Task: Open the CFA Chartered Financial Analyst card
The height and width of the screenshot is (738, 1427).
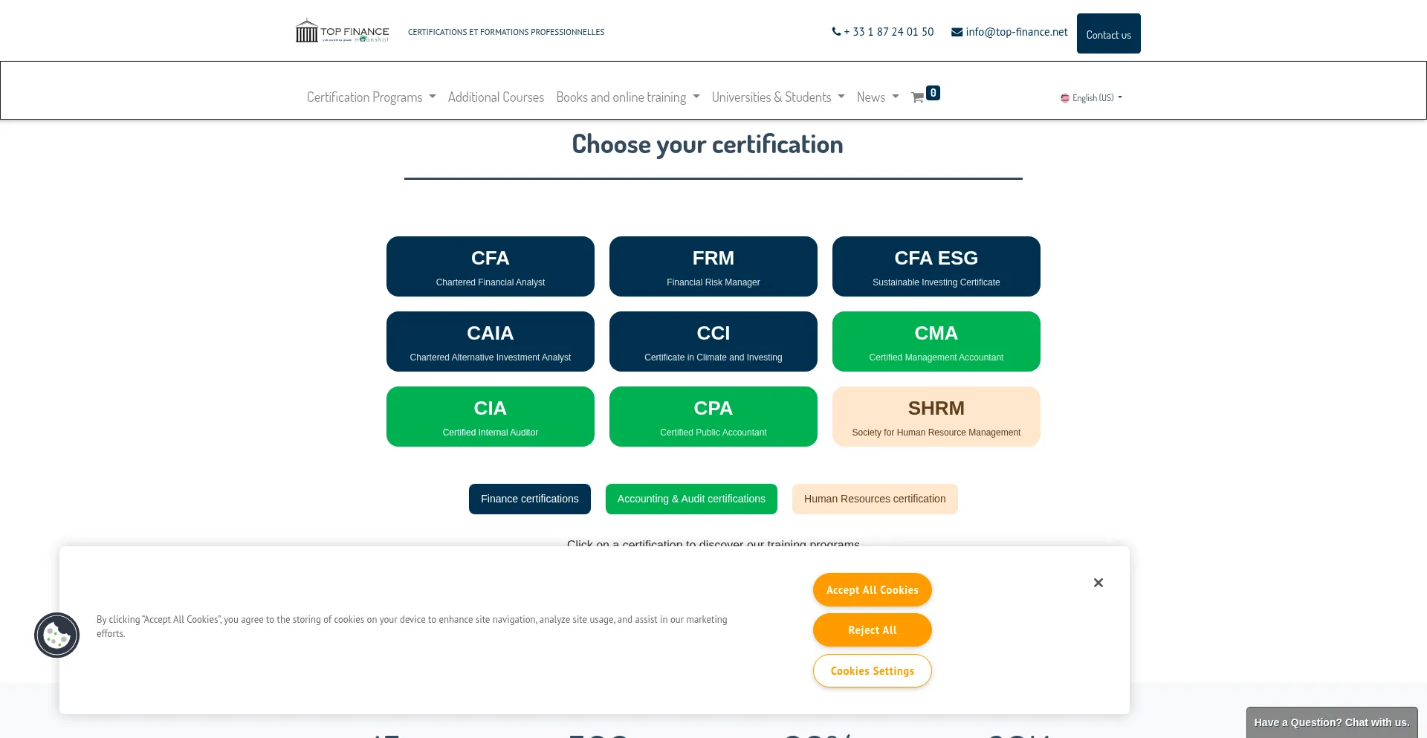Action: pos(490,266)
